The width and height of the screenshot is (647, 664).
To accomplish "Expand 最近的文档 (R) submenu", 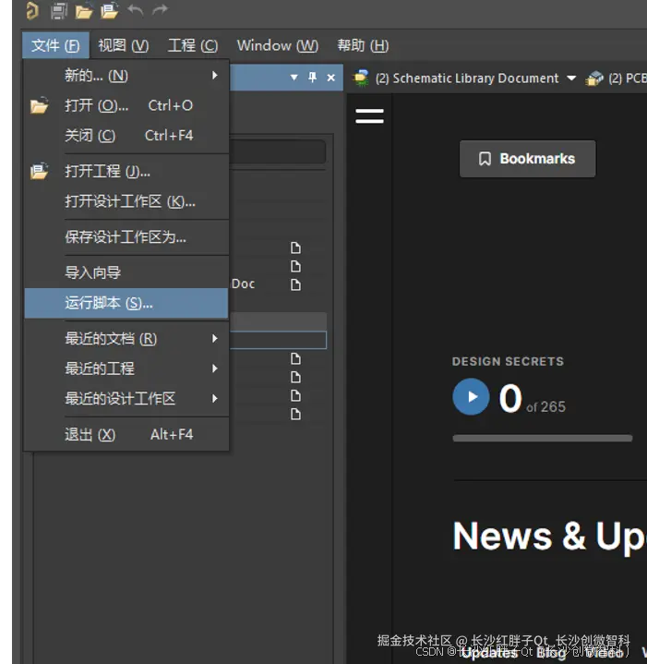I will tap(126, 339).
